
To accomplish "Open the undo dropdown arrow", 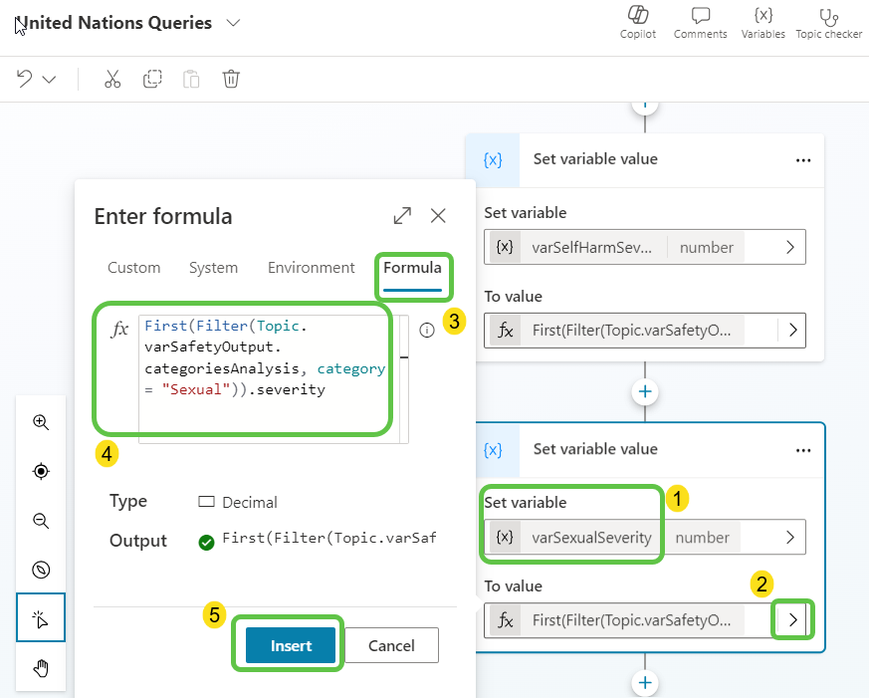I will coord(49,80).
